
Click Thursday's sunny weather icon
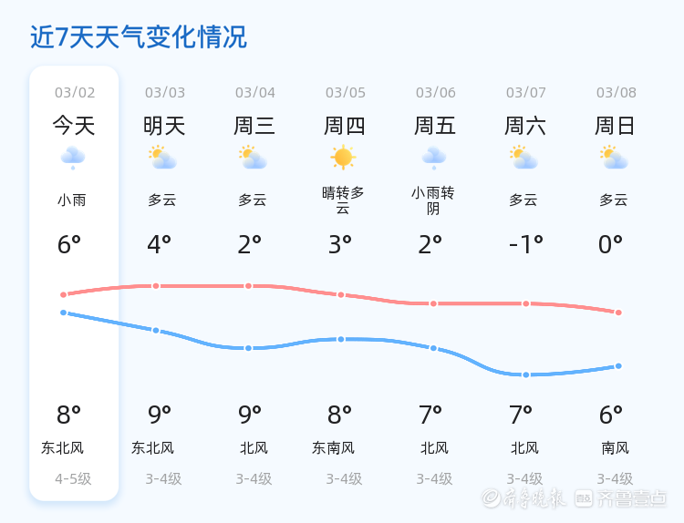343,158
